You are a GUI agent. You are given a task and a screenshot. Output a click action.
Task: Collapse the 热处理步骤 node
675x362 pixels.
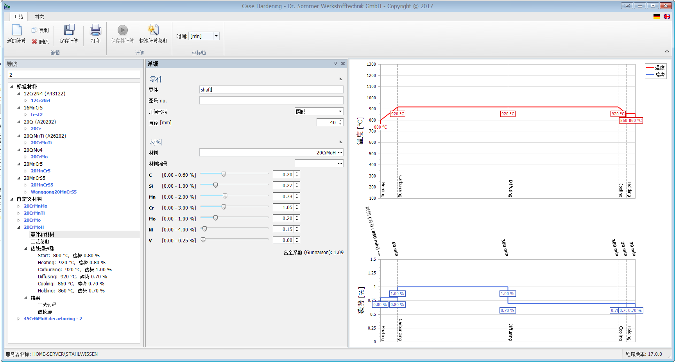26,249
